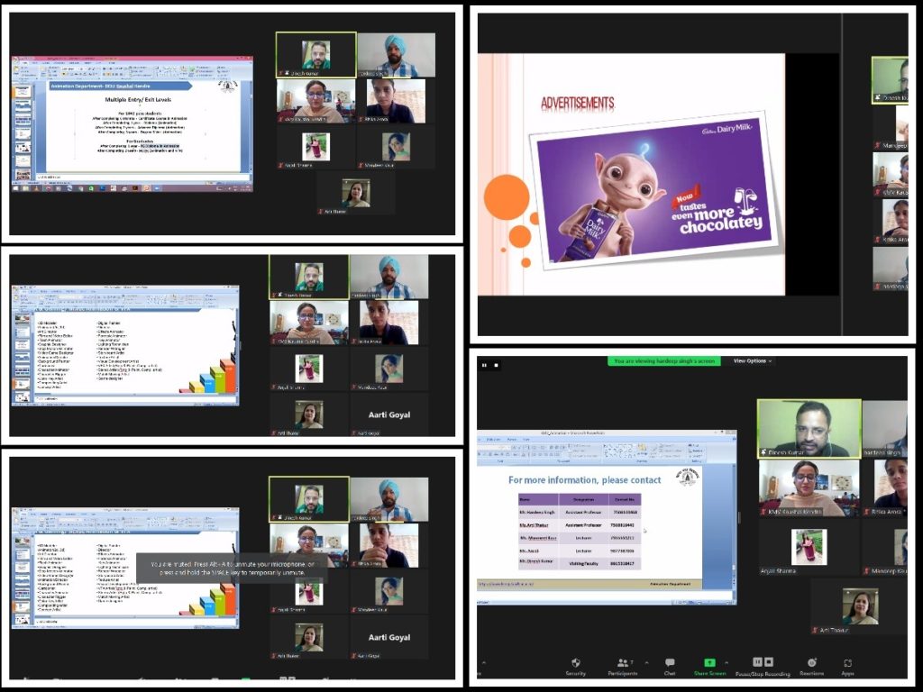Expand the caret next to Share Screen

coord(727,662)
